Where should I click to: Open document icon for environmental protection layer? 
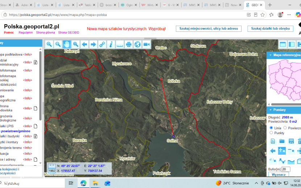36,108
